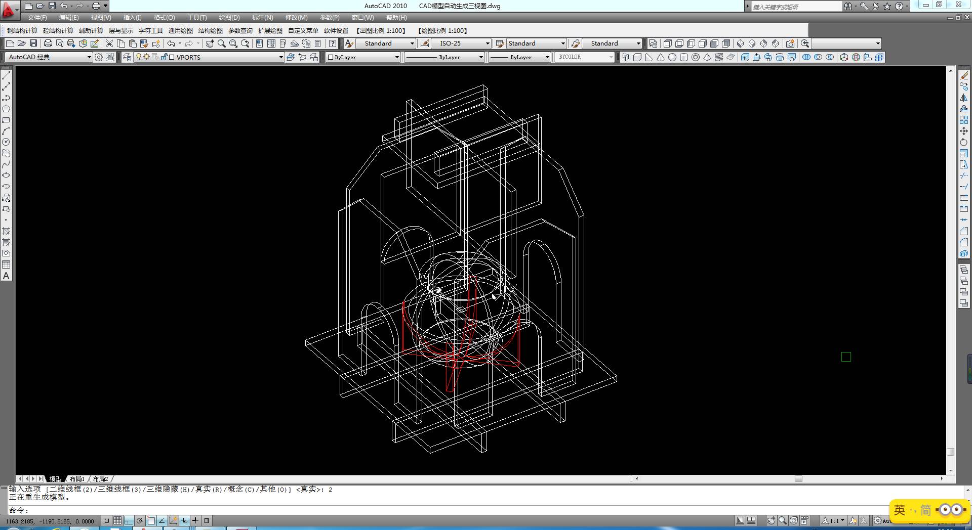The width and height of the screenshot is (972, 530).
Task: Select the Mirror modify tool
Action: (x=964, y=98)
